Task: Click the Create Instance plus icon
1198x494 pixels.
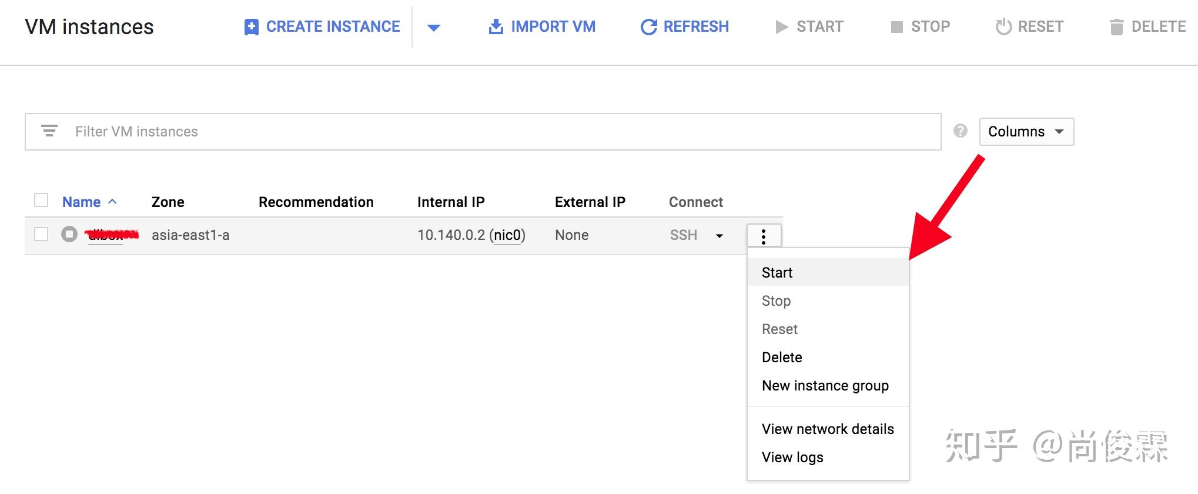Action: [251, 27]
